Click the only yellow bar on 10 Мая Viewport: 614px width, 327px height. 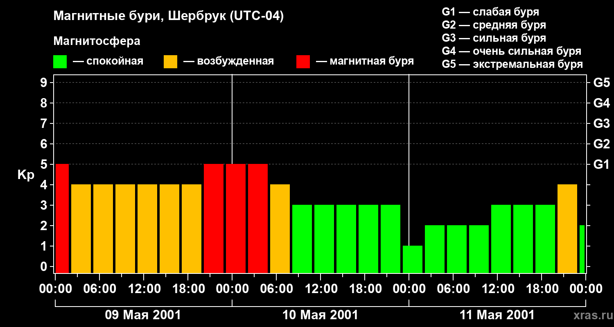(x=280, y=228)
